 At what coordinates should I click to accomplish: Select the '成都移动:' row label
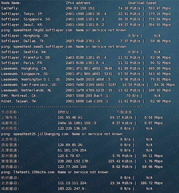click(10, 189)
